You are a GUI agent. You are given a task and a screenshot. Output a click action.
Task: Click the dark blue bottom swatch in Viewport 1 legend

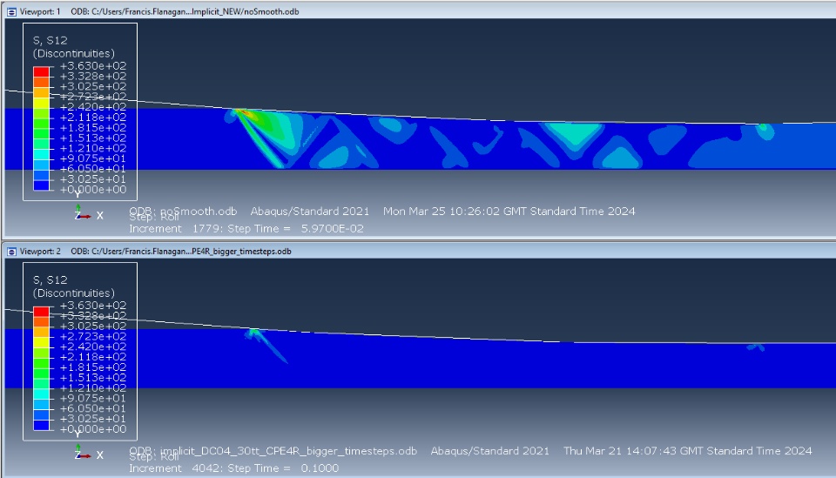(x=41, y=185)
